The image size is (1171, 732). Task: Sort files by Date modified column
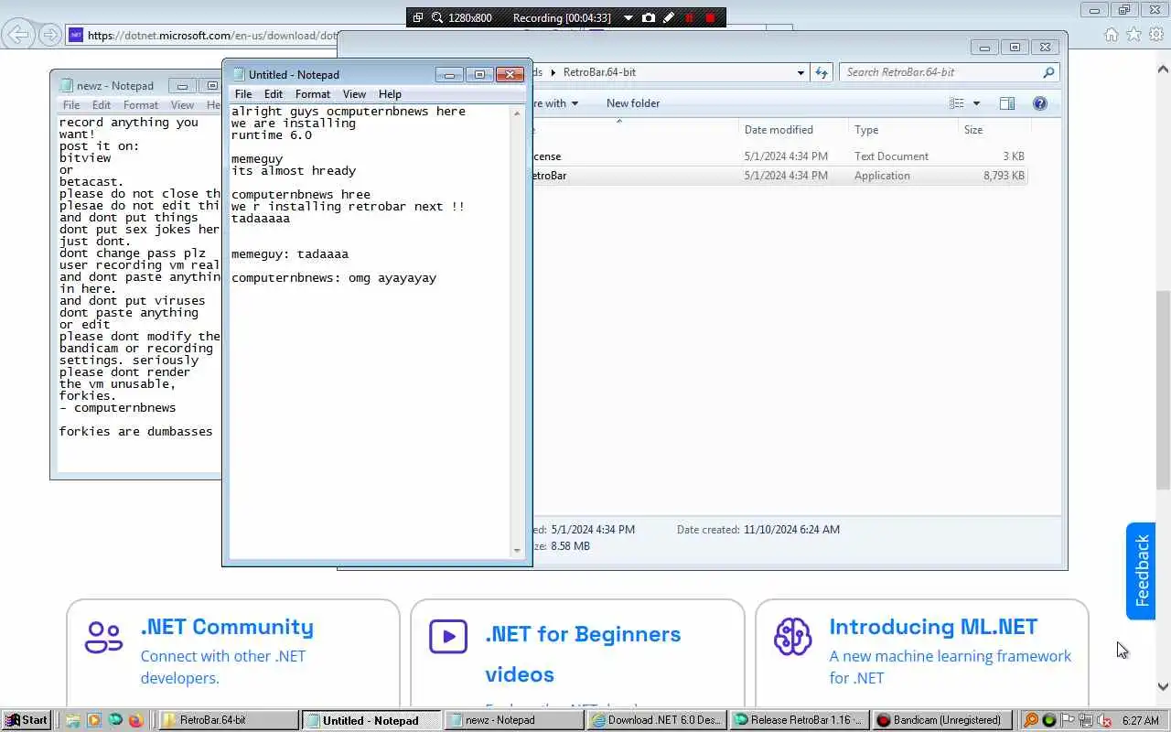[792, 130]
